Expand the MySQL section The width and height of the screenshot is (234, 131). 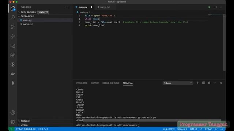(x=24, y=125)
